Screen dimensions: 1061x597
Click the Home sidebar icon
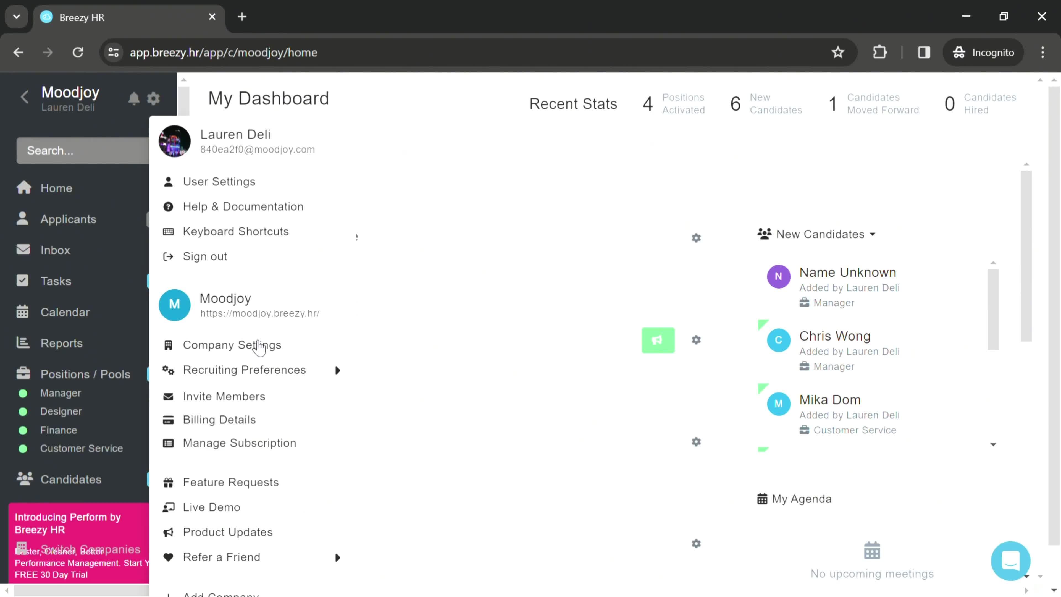pyautogui.click(x=24, y=187)
